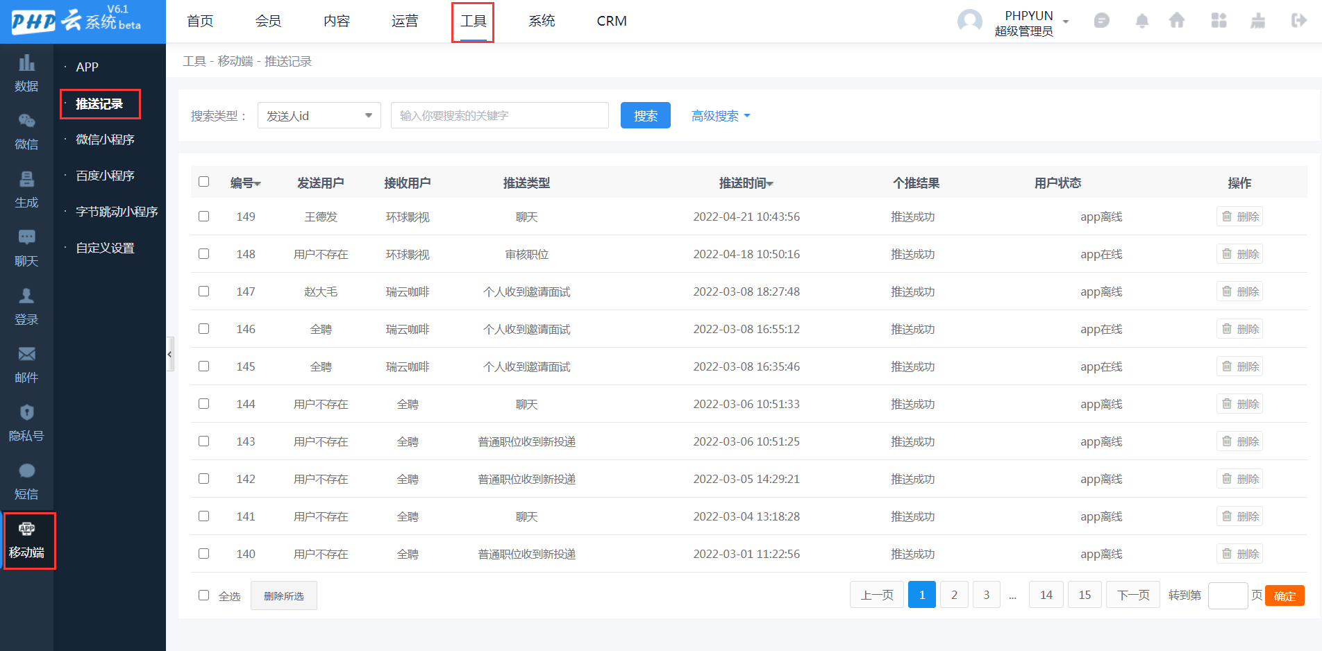
Task: Open the 聊天 sidebar section
Action: (26, 248)
